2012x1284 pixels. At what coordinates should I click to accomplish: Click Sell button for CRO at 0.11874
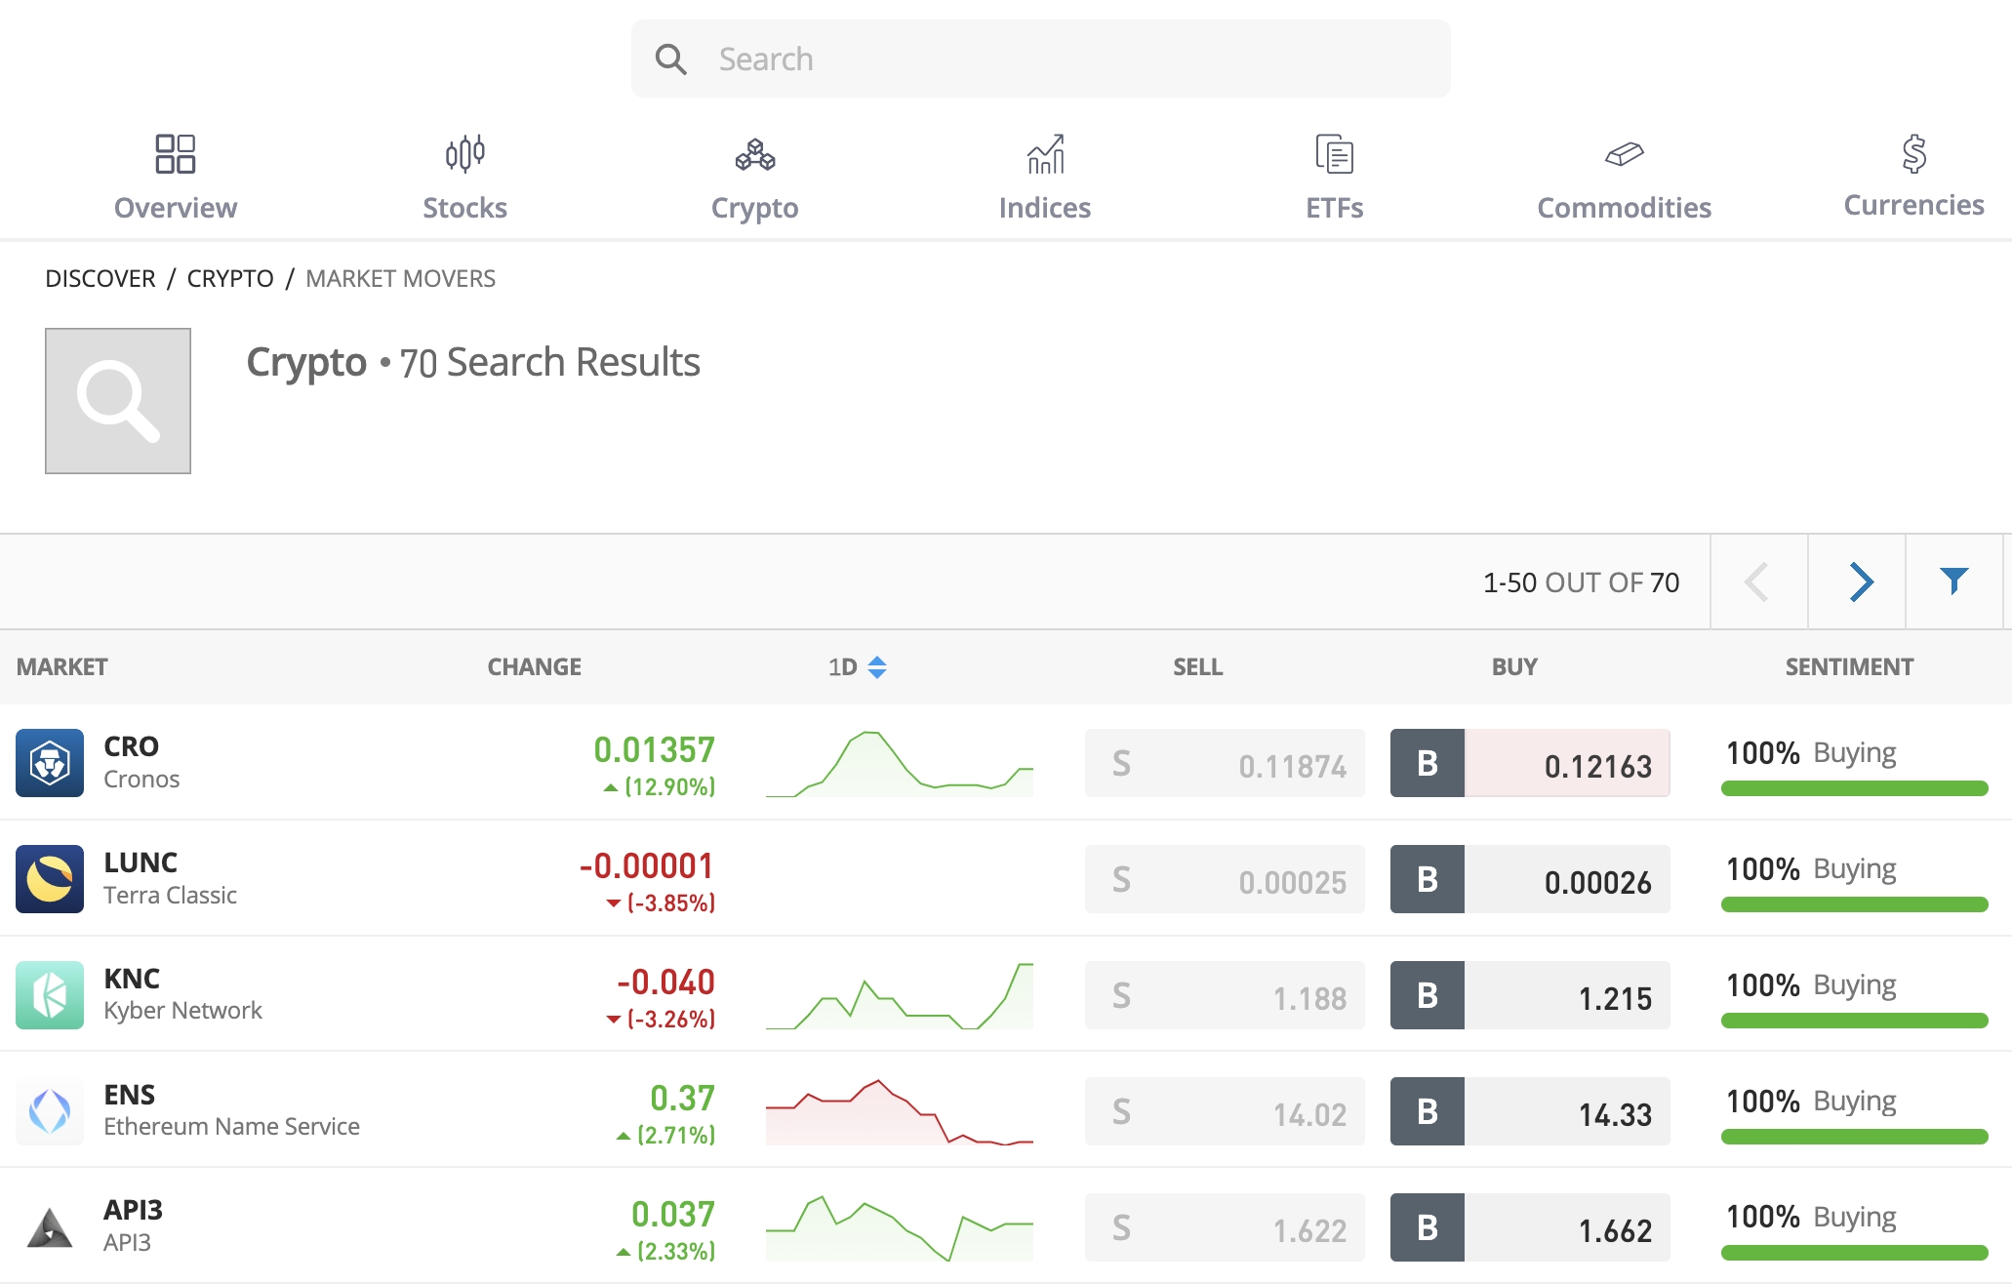coord(1225,763)
